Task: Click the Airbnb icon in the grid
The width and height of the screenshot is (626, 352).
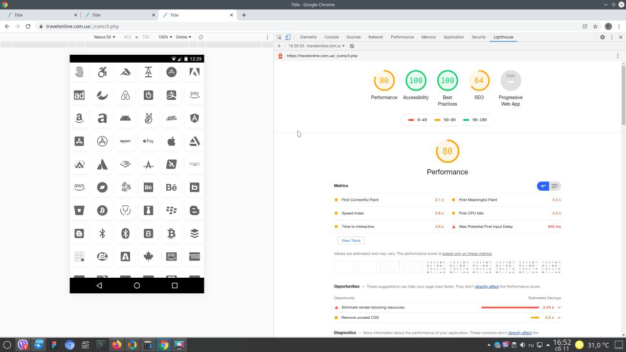Action: (125, 95)
